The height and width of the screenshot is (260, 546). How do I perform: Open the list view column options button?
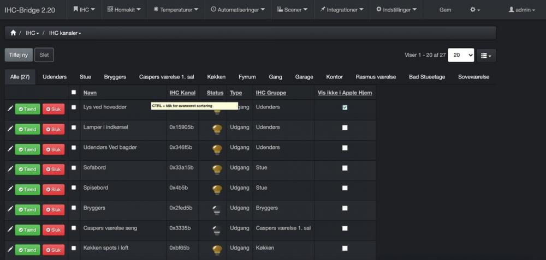(x=486, y=55)
